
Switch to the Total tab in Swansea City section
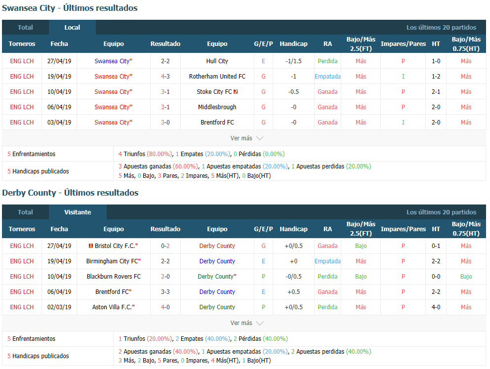click(25, 28)
